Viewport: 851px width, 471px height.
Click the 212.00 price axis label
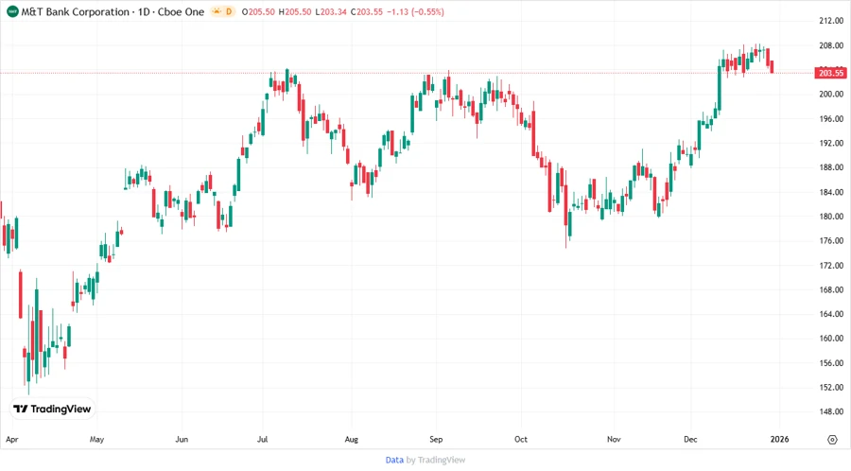[831, 21]
